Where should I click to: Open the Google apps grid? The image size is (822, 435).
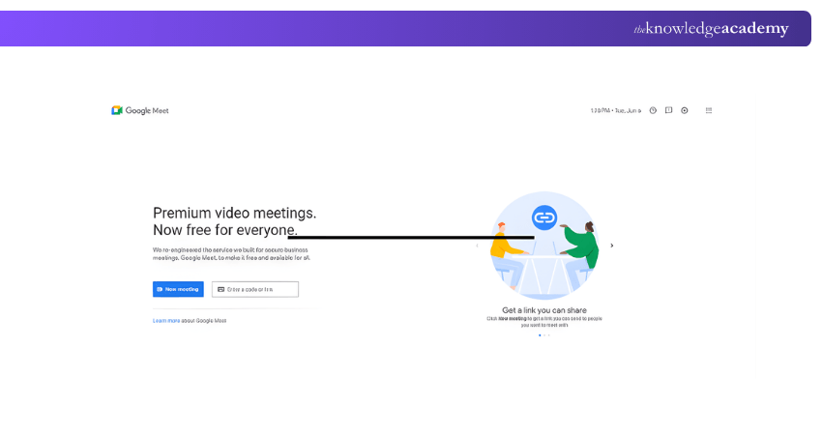click(x=709, y=110)
